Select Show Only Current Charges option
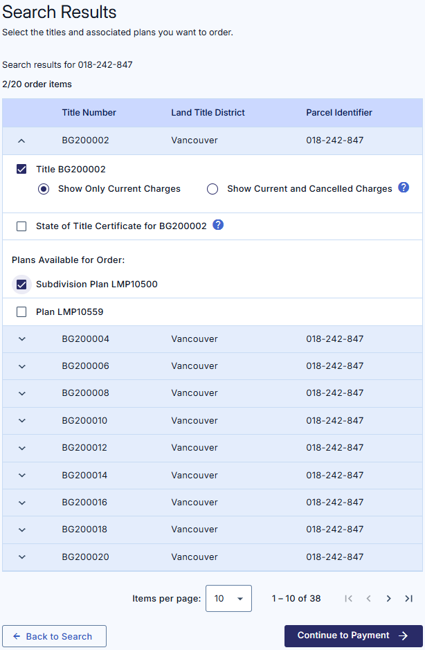Viewport: 425px width, 650px height. pyautogui.click(x=44, y=189)
